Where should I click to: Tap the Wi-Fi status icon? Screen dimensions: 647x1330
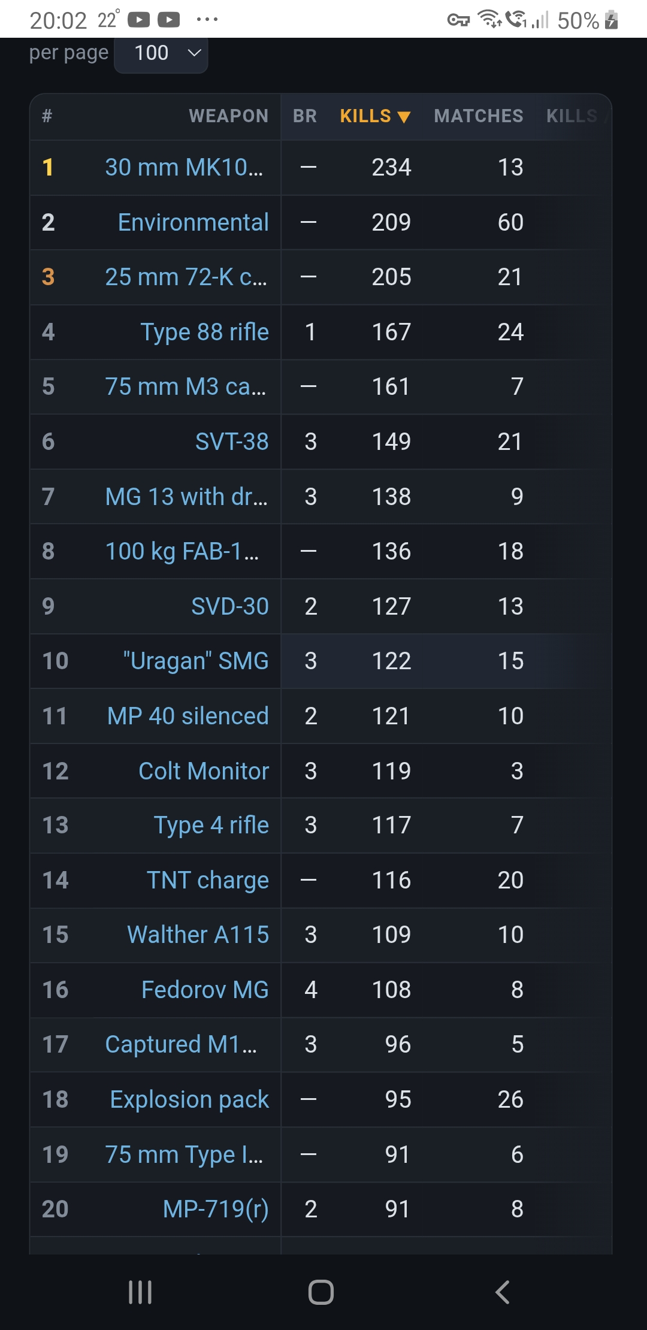coord(489,19)
